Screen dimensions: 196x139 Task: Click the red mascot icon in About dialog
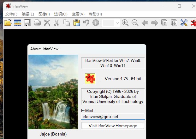(90, 79)
